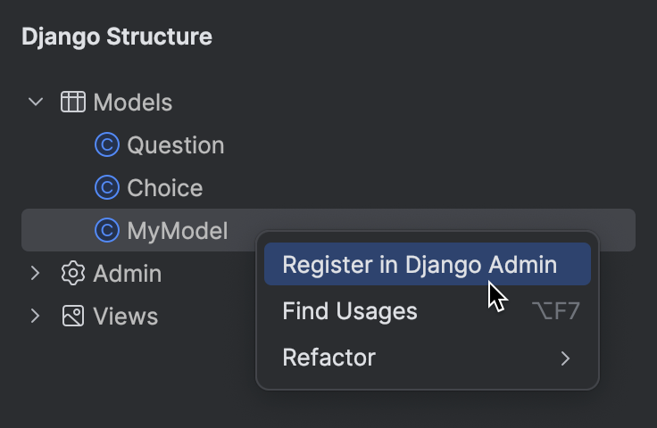Select the Admin group label
Screen dimensions: 657x428
pos(127,273)
